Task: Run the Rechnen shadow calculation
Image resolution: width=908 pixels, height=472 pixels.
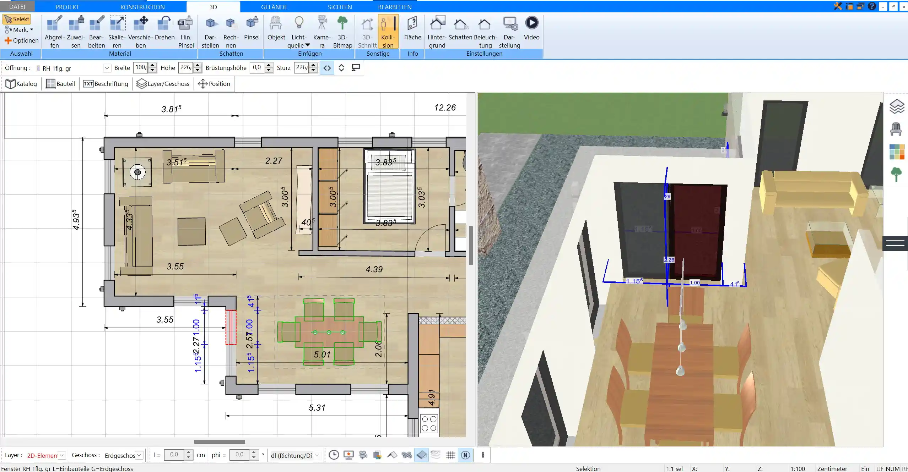Action: (x=231, y=32)
